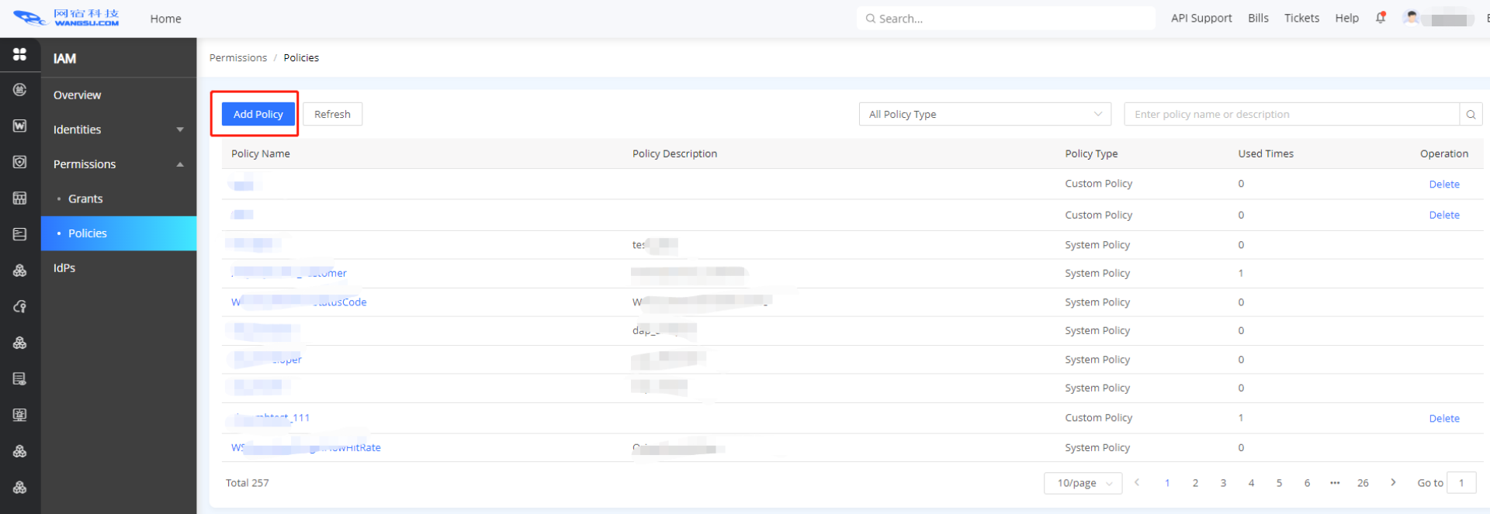This screenshot has width=1490, height=514.
Task: Click the user avatar icon
Action: (x=1412, y=18)
